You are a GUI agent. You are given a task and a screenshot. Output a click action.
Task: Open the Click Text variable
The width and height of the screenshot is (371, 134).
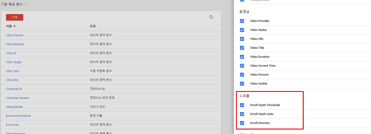click(12, 71)
